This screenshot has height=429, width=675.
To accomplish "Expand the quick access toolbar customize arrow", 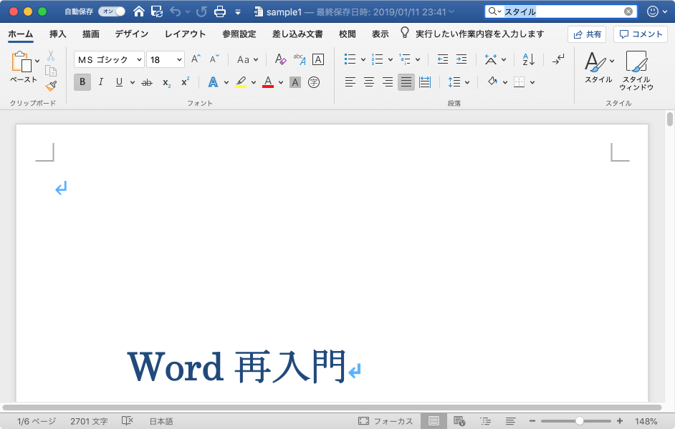I will point(238,12).
